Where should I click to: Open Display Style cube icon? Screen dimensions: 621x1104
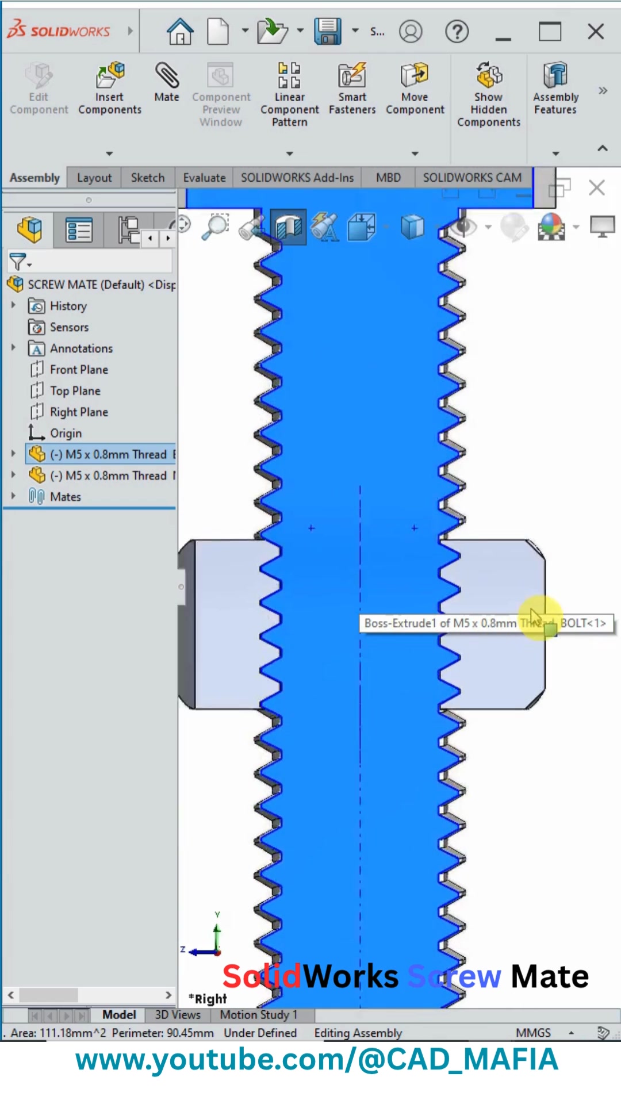412,227
